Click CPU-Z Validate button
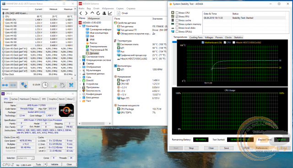The image size is (293, 168). [x=54, y=164]
